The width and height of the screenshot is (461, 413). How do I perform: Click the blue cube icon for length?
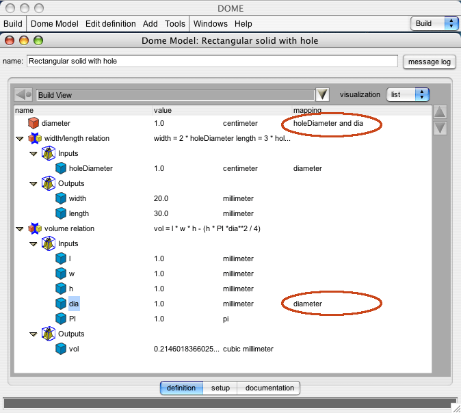[x=61, y=213]
